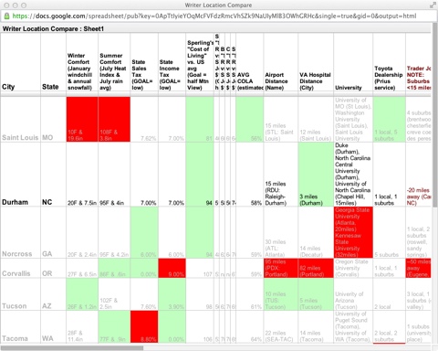Click the 'Corvallis' city cell
Image resolution: width=438 pixels, height=351 pixels.
pyautogui.click(x=21, y=268)
